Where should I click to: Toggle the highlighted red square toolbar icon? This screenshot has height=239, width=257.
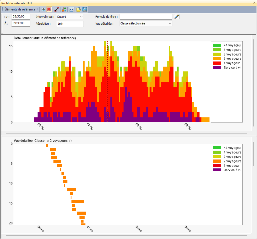click(49, 9)
